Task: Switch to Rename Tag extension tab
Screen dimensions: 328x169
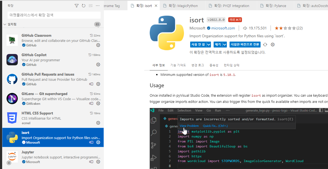Action: click(115, 6)
